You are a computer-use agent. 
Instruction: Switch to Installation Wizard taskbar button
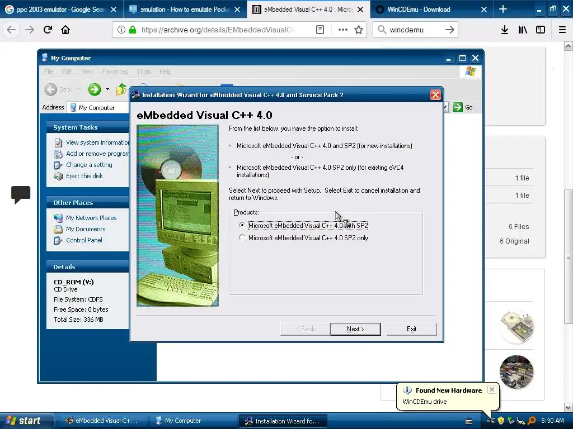click(x=283, y=421)
